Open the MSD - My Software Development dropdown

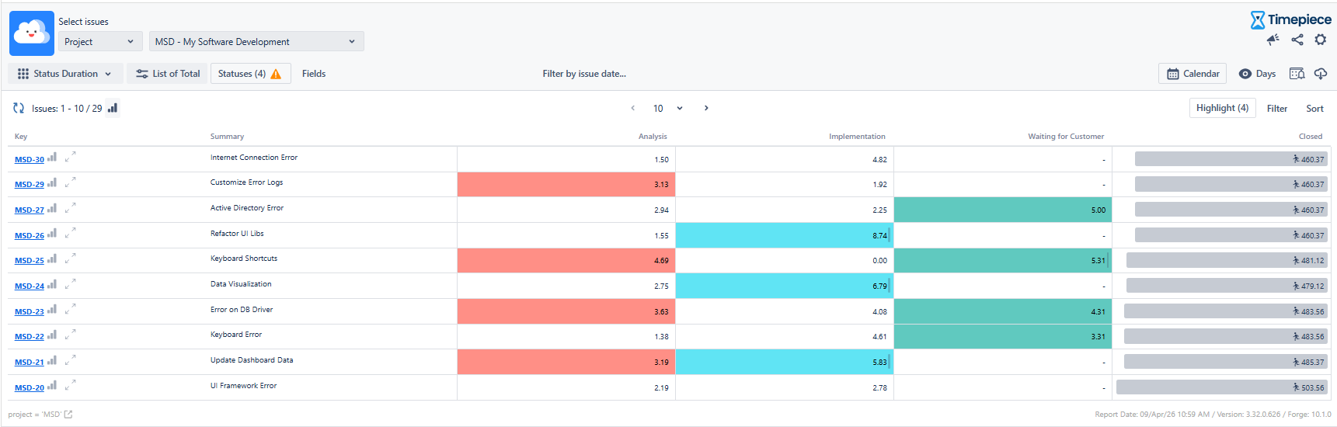[x=256, y=42]
